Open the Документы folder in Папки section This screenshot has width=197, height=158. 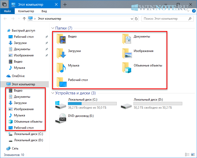(136, 39)
